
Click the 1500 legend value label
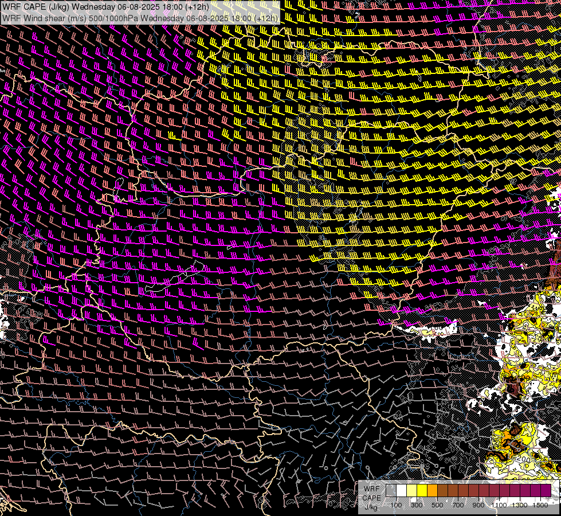pos(540,505)
